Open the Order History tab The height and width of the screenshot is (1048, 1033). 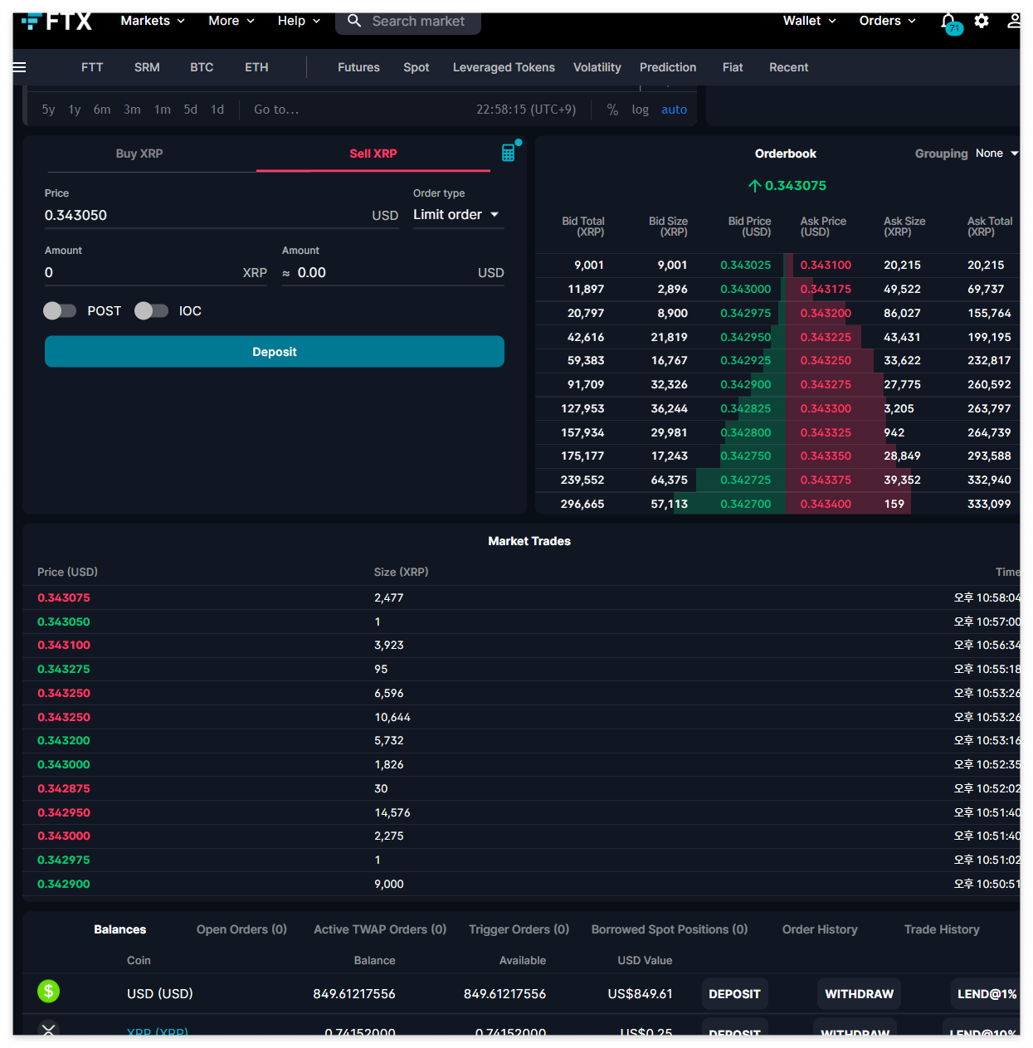coord(820,929)
